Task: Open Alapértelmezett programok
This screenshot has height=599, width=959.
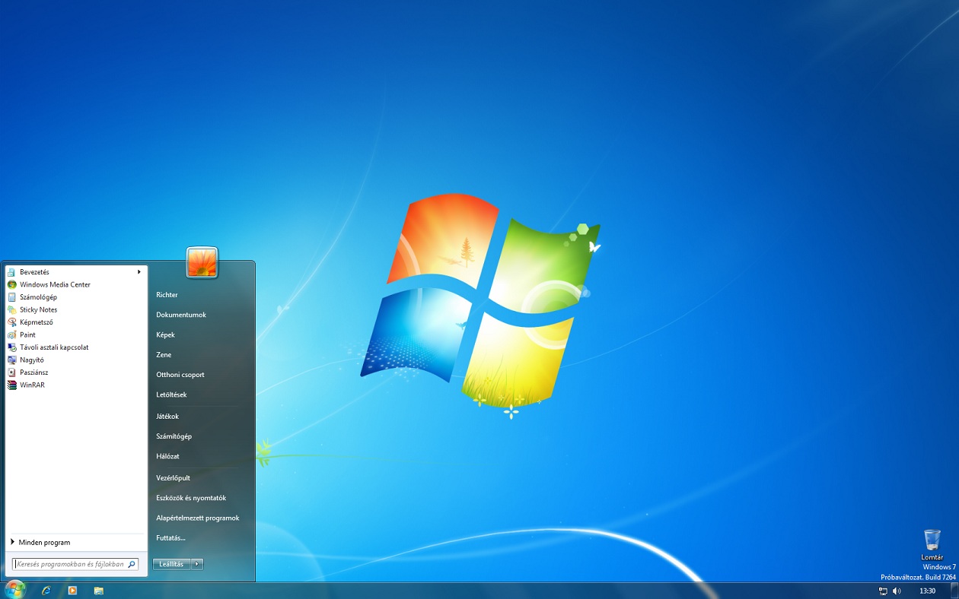Action: pos(198,518)
